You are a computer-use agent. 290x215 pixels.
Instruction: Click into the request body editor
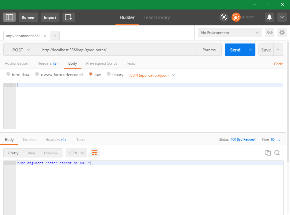(149, 106)
